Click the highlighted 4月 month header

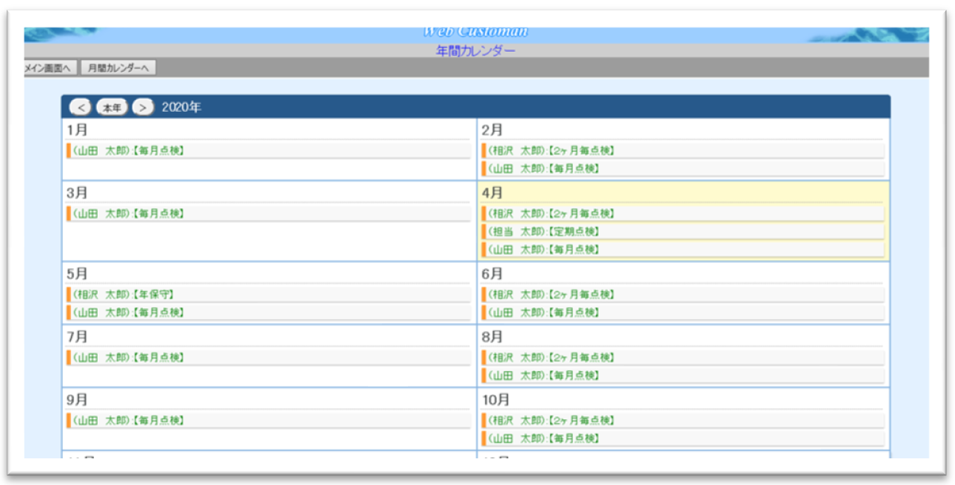pos(492,193)
